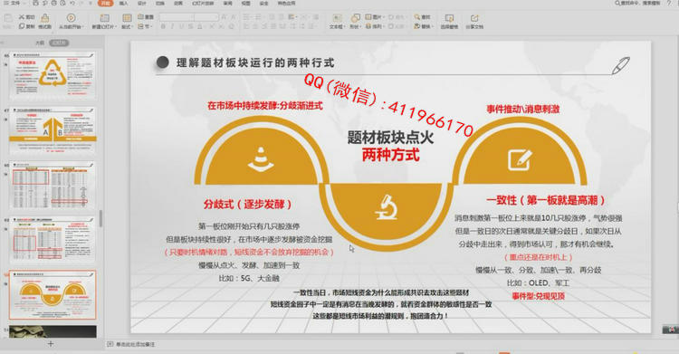The image size is (679, 354).
Task: Click the Copy icon in clipboard group
Action: [22, 26]
